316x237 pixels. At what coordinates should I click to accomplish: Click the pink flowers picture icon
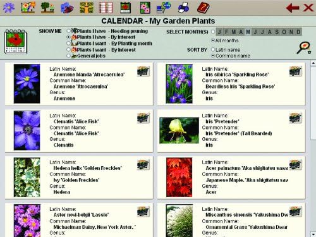145,8
